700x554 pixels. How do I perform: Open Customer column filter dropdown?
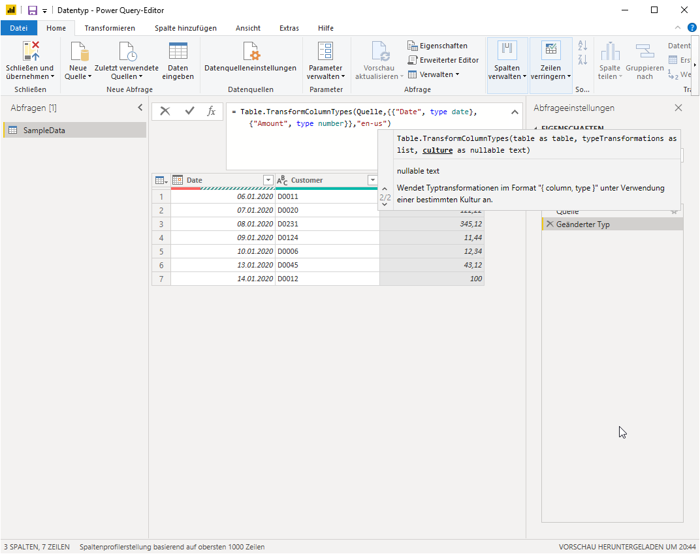tap(373, 179)
